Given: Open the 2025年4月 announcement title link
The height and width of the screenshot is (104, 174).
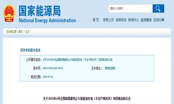Looking at the screenshot, I should coord(77,60).
